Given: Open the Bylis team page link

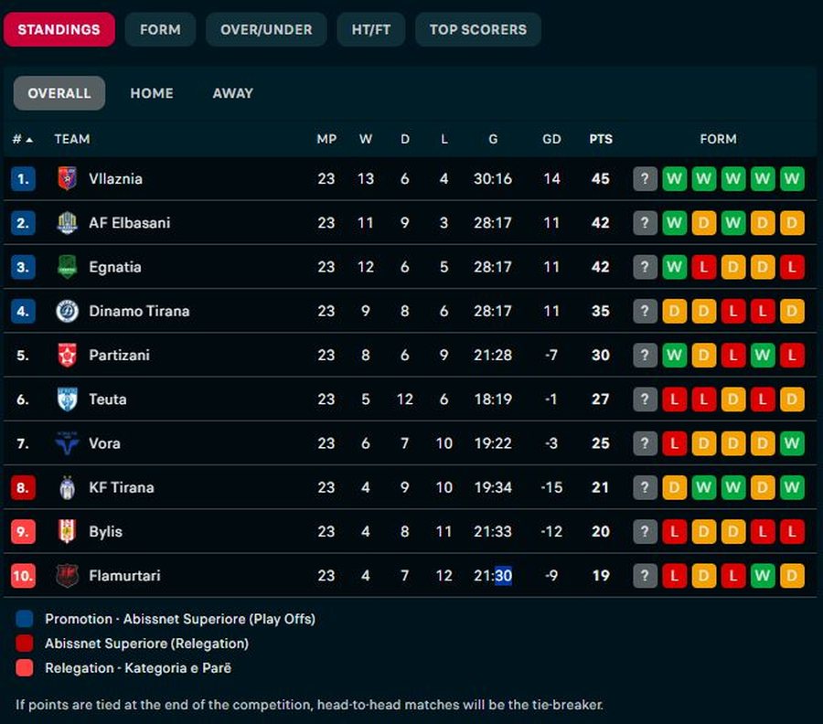Looking at the screenshot, I should coord(105,531).
